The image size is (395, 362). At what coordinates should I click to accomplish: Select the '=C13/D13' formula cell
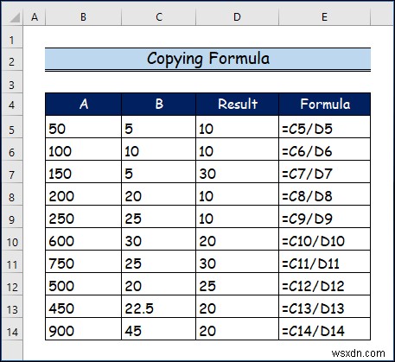pos(325,307)
